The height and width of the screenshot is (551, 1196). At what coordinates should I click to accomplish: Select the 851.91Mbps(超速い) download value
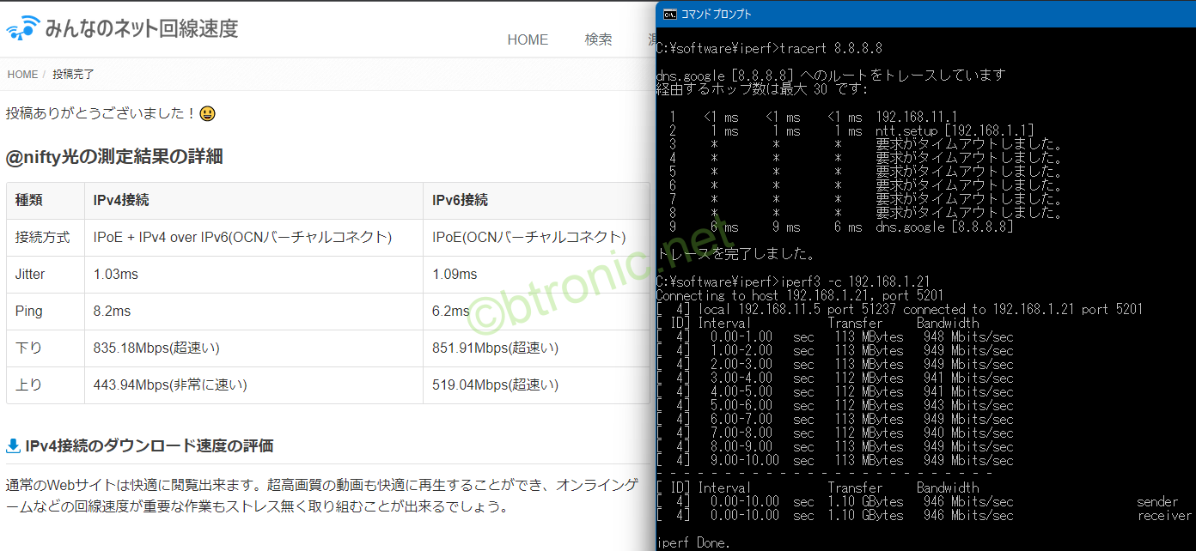click(495, 348)
